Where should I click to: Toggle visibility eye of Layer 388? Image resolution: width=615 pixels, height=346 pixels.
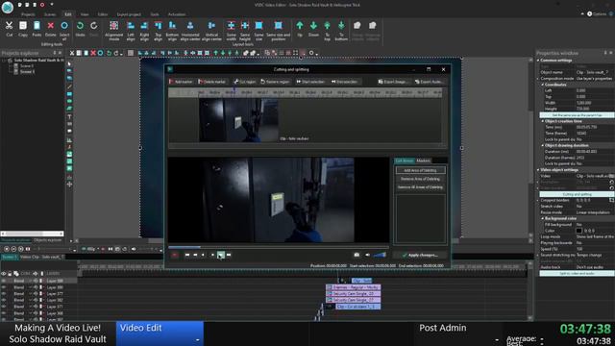(4, 281)
